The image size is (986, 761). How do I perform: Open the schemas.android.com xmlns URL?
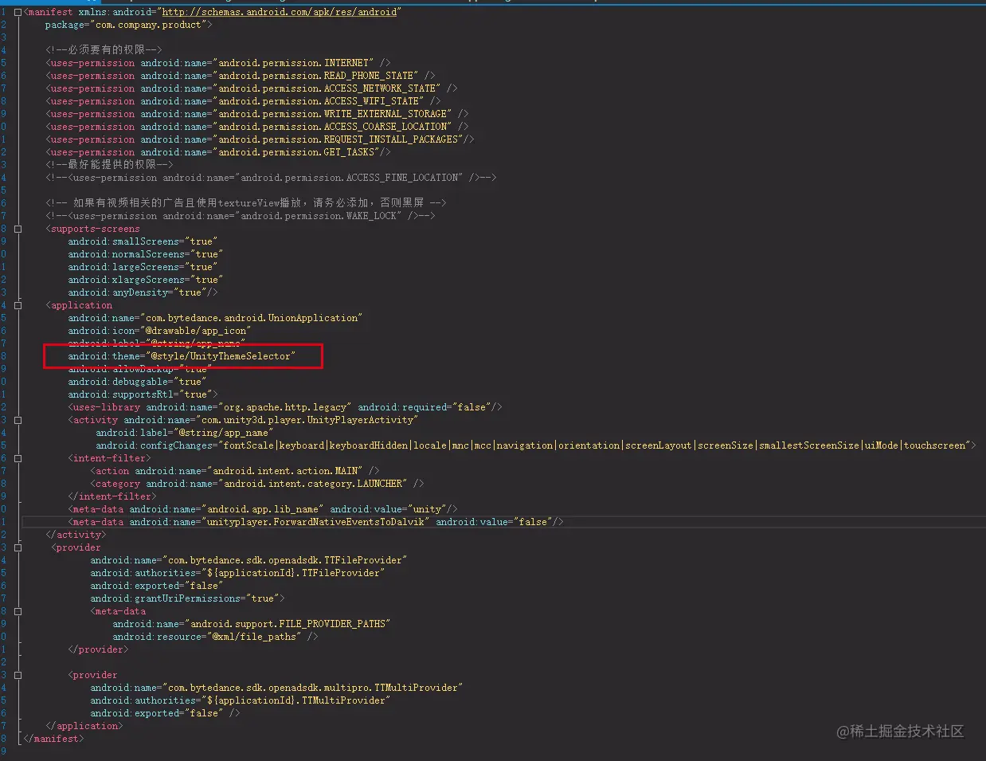tap(279, 12)
